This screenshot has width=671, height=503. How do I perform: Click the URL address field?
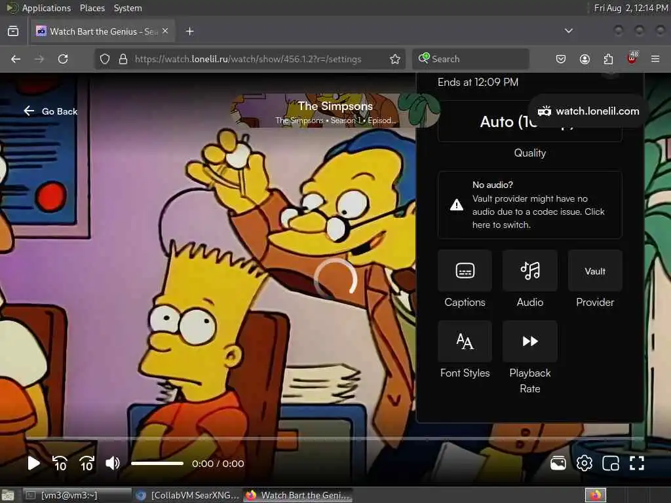coord(248,59)
